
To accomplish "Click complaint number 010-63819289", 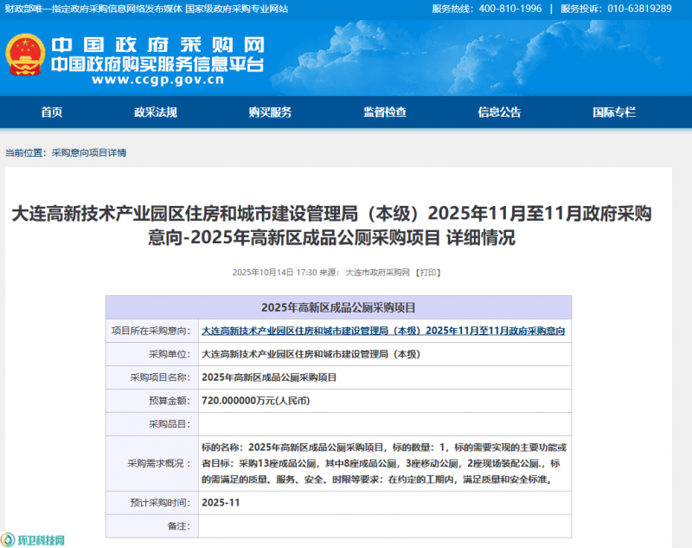I will 640,9.
